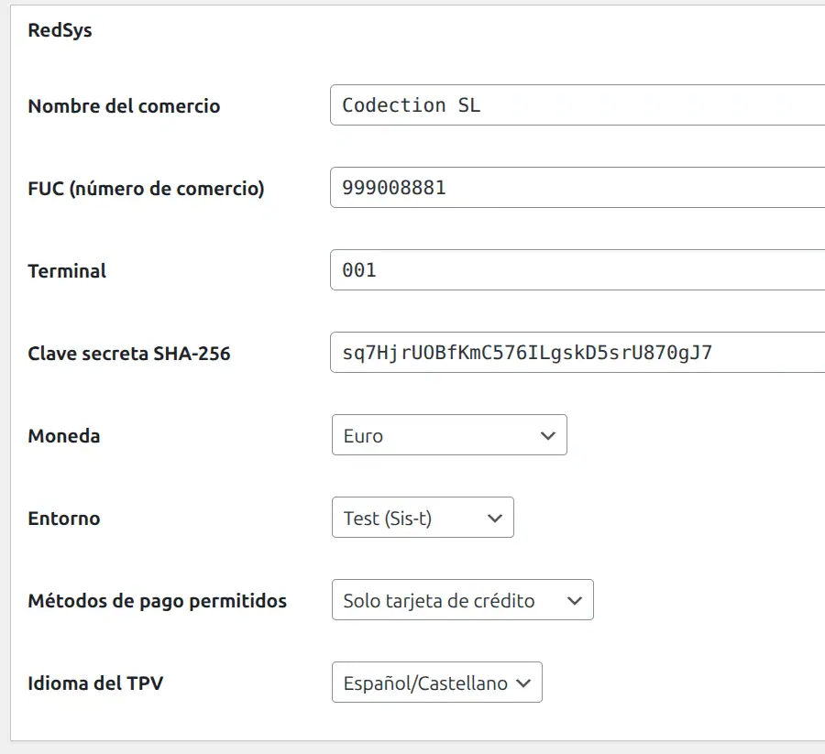Click the Terminal label
This screenshot has width=825, height=754.
click(67, 271)
